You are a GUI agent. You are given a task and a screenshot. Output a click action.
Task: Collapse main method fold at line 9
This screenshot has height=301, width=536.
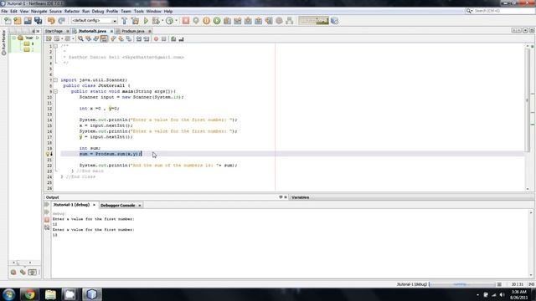(55, 91)
